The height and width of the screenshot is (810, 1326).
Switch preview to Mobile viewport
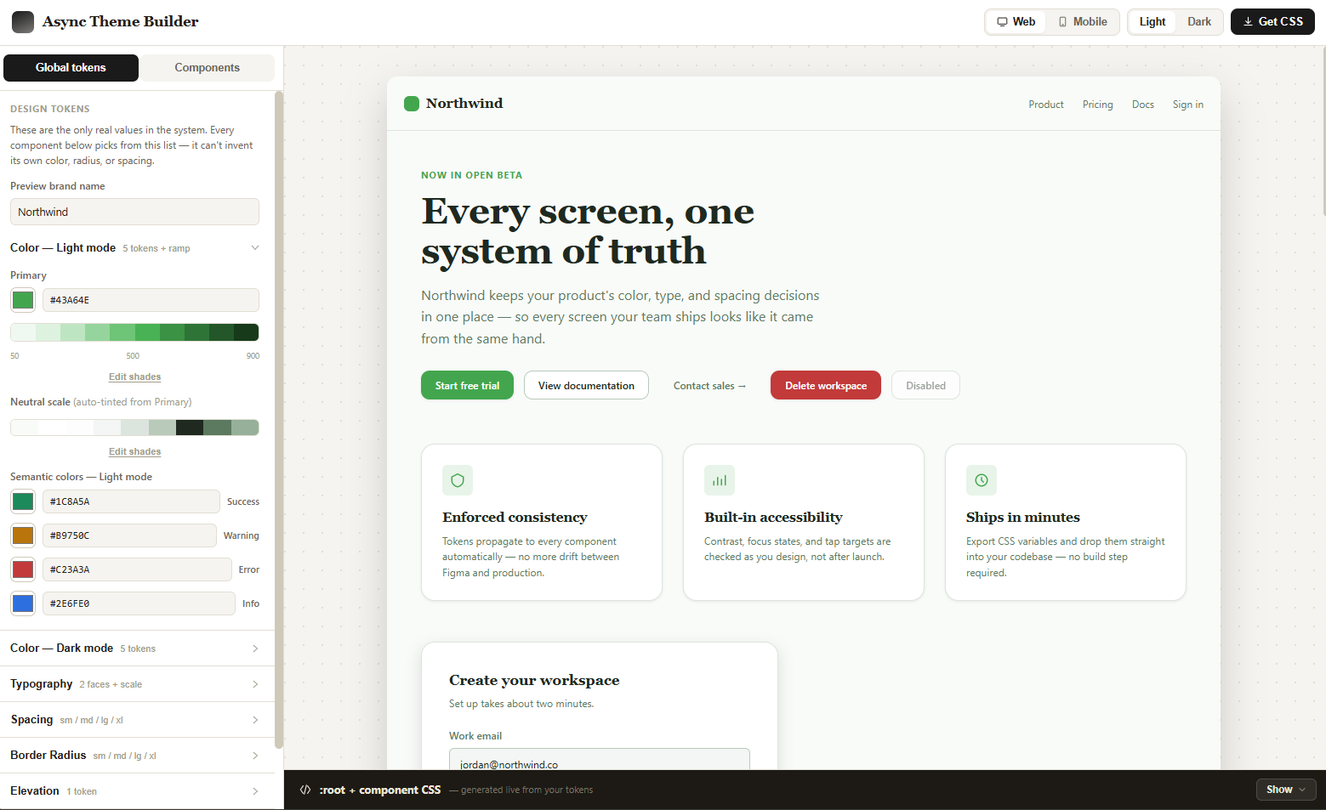coord(1083,22)
